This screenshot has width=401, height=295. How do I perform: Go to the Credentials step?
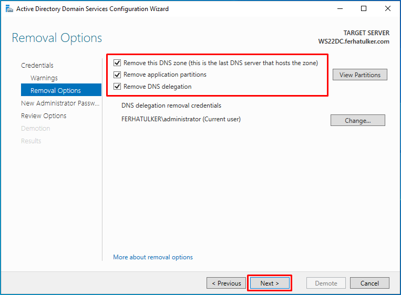pos(37,66)
